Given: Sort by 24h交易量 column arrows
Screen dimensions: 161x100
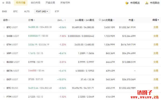Looking at the screenshot, I should point(114,20).
